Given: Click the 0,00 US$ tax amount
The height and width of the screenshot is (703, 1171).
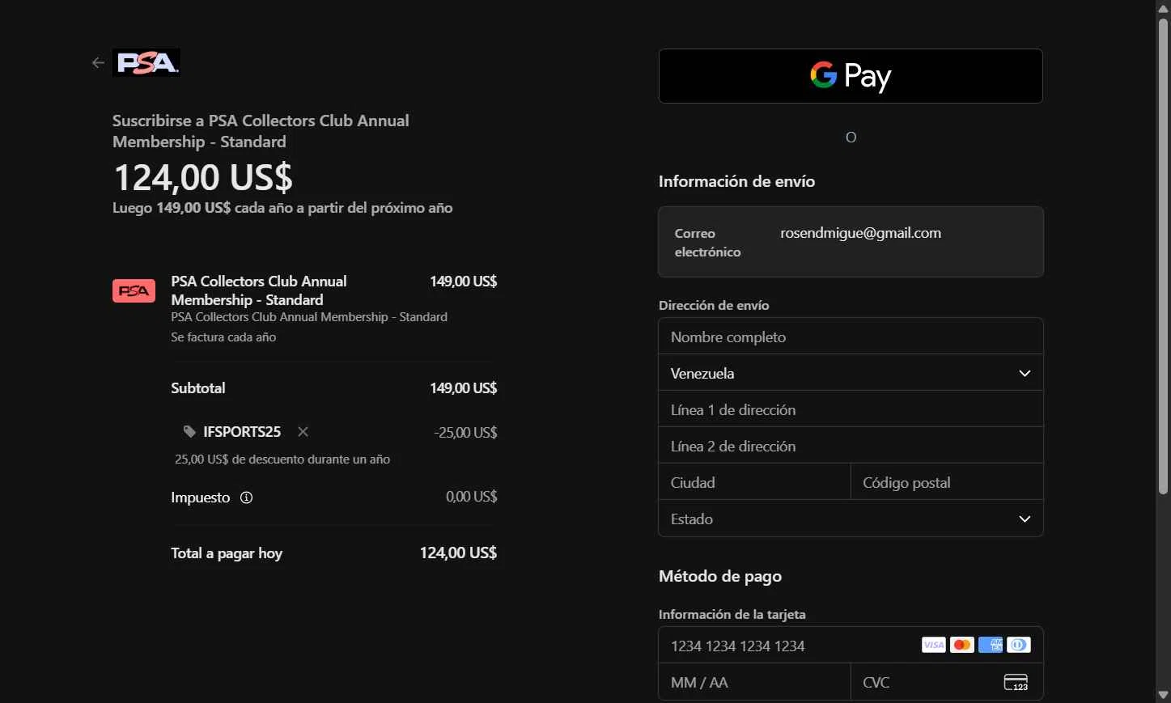Looking at the screenshot, I should click(471, 497).
